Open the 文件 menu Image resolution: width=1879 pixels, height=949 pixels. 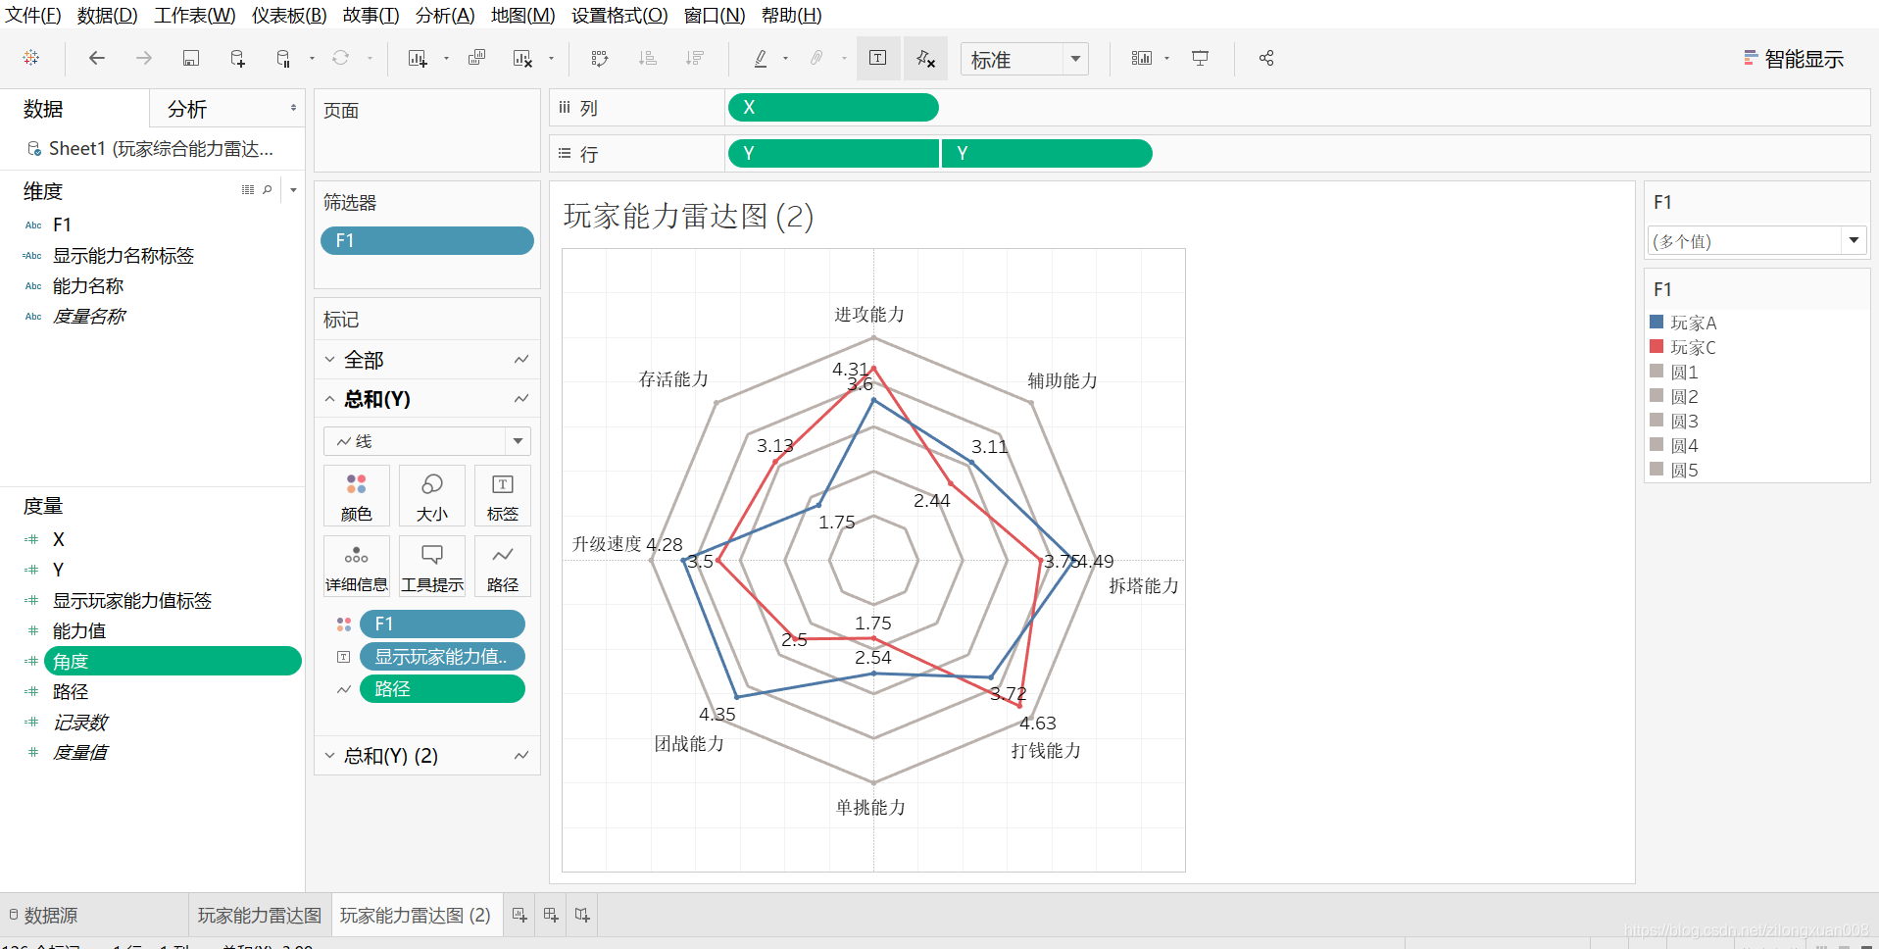point(33,15)
